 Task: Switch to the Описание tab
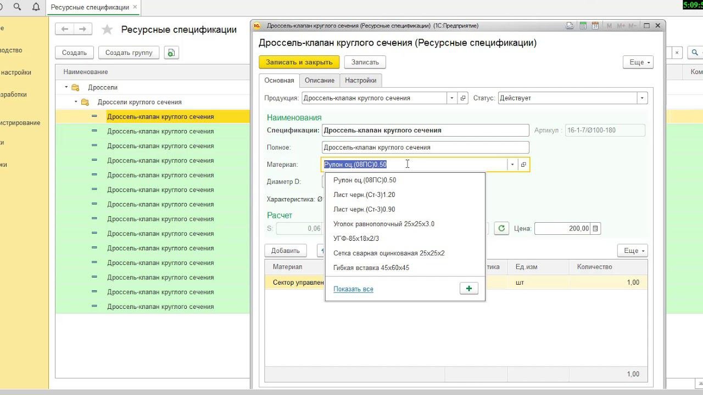(x=319, y=80)
